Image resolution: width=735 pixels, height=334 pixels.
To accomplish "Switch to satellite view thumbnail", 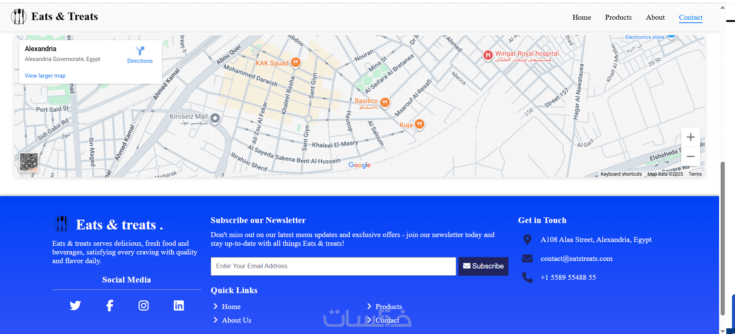I will 29,162.
